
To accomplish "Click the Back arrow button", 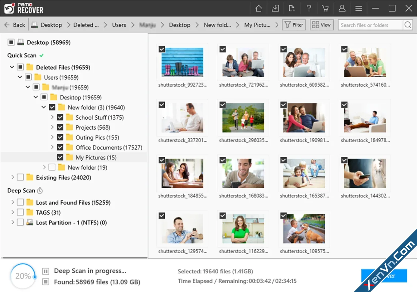I will pos(14,25).
